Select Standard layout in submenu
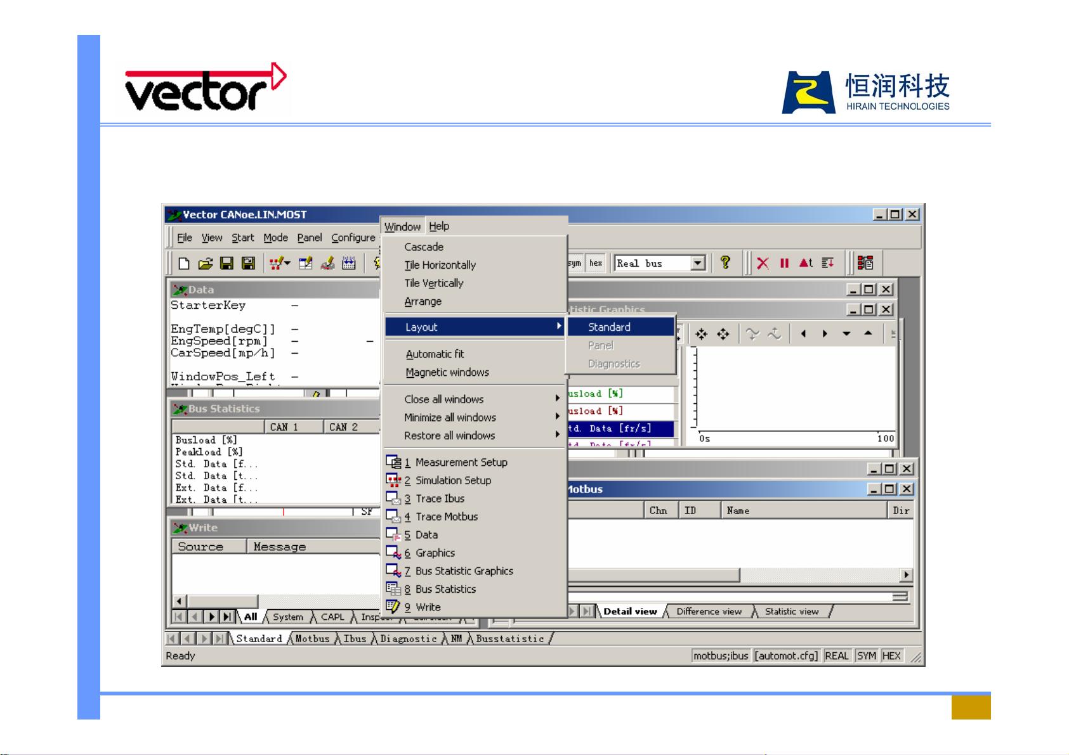 (x=620, y=326)
